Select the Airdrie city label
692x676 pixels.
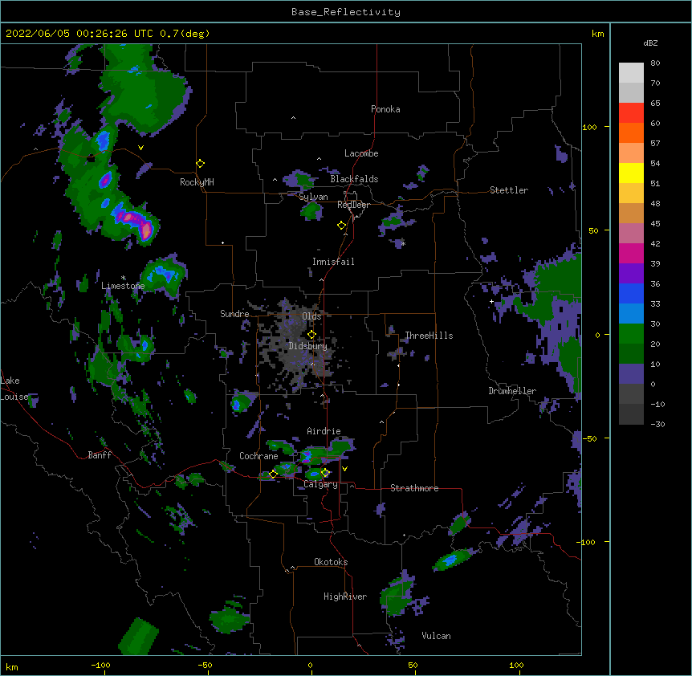(x=324, y=431)
